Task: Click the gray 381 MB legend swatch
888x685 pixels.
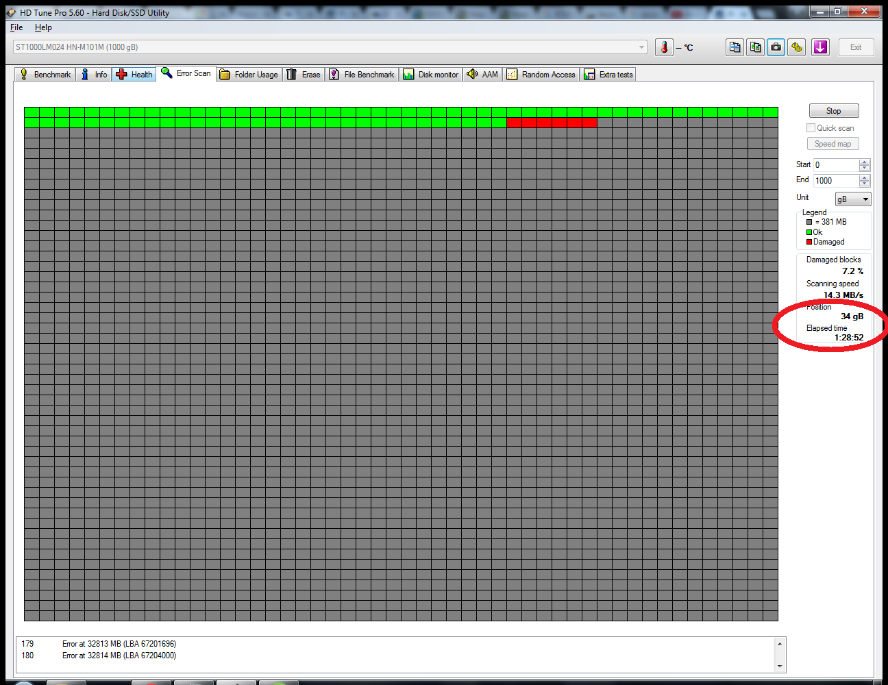Action: pos(809,222)
